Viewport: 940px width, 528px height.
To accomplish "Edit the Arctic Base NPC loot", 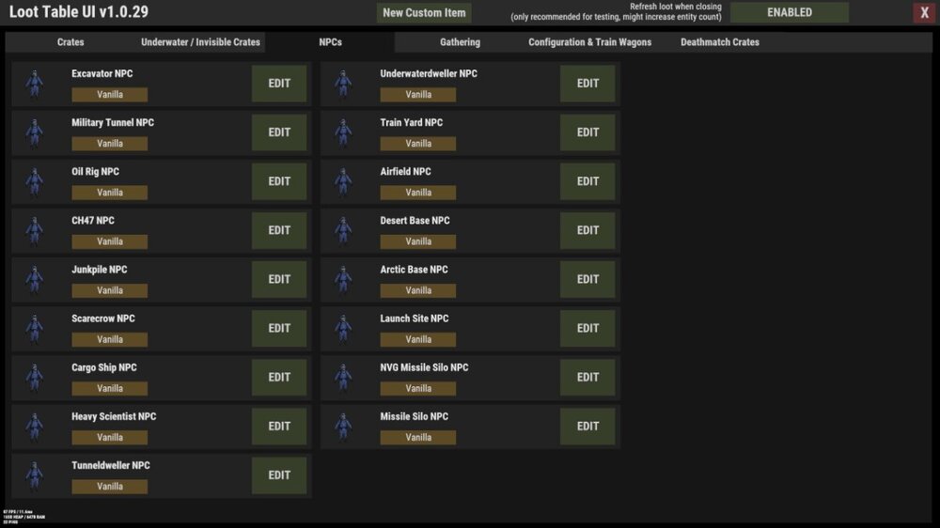I will 587,279.
